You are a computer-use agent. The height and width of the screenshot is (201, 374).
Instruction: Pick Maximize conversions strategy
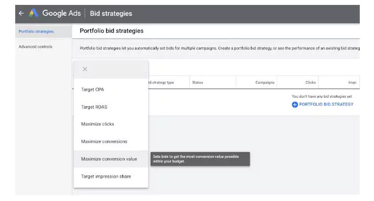pos(104,142)
